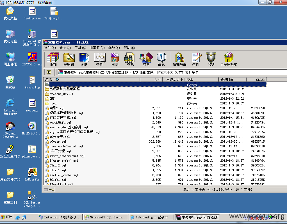Open the File (文件) menu
Image resolution: width=287 pixels, height=224 pixels.
[50, 48]
